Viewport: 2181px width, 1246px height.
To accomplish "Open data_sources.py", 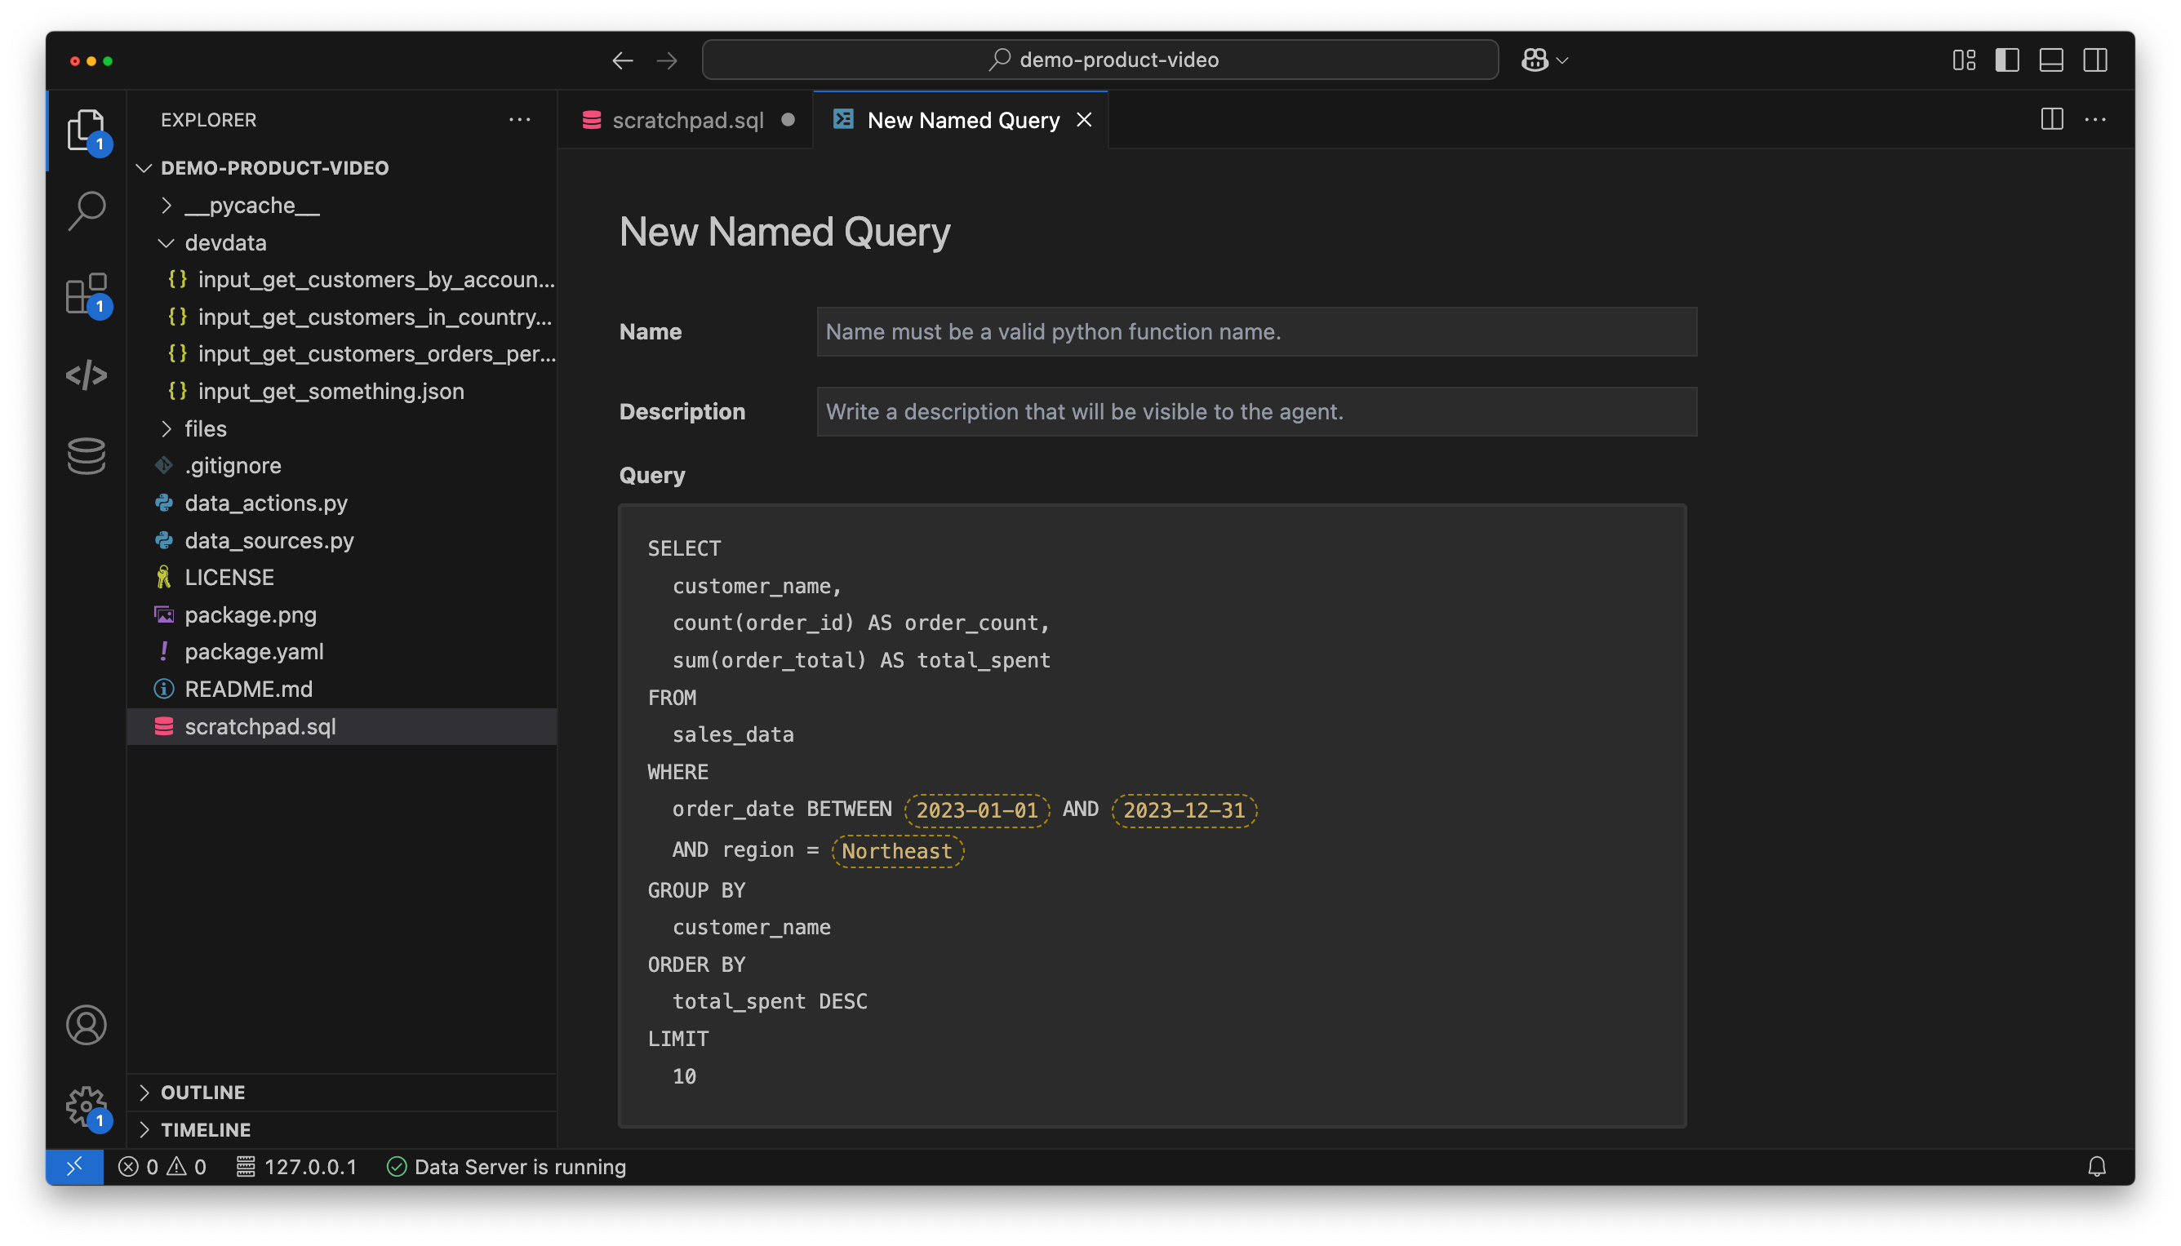I will (342, 540).
